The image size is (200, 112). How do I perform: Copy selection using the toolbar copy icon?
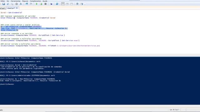pyautogui.click(x=12, y=4)
